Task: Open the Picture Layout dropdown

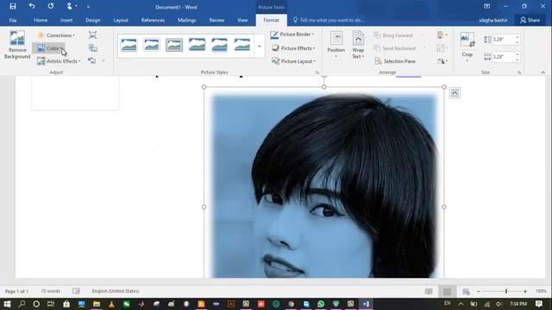Action: tap(293, 61)
